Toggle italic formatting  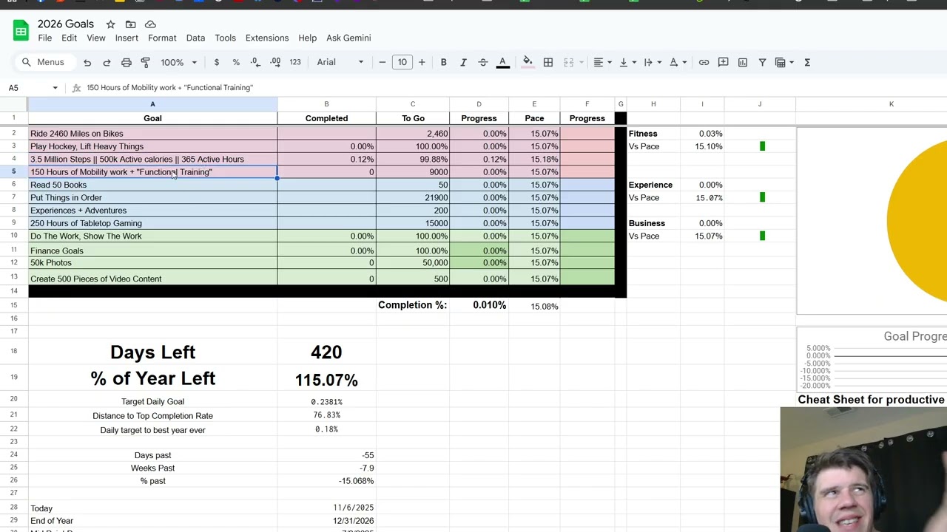[463, 62]
